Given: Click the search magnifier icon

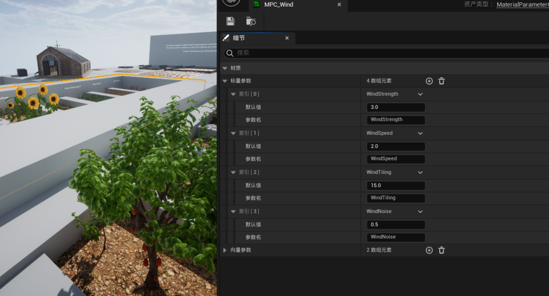Looking at the screenshot, I should click(x=230, y=53).
